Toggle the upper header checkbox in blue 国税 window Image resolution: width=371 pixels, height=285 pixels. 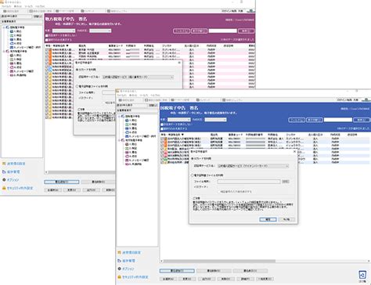(x=162, y=124)
